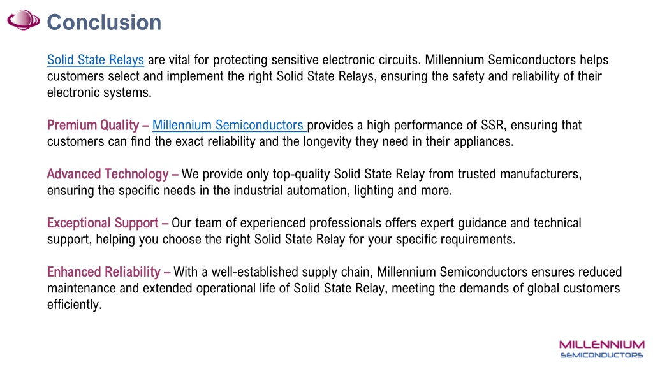
Task: Click the planet logo icon beside Conclusion
Action: coord(24,20)
